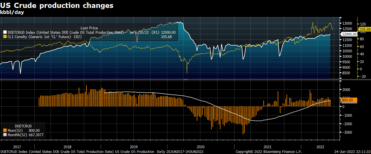Click the orange Mom(52) legend swatch
Image resolution: width=371 pixels, height=154 pixels.
(x=5, y=131)
